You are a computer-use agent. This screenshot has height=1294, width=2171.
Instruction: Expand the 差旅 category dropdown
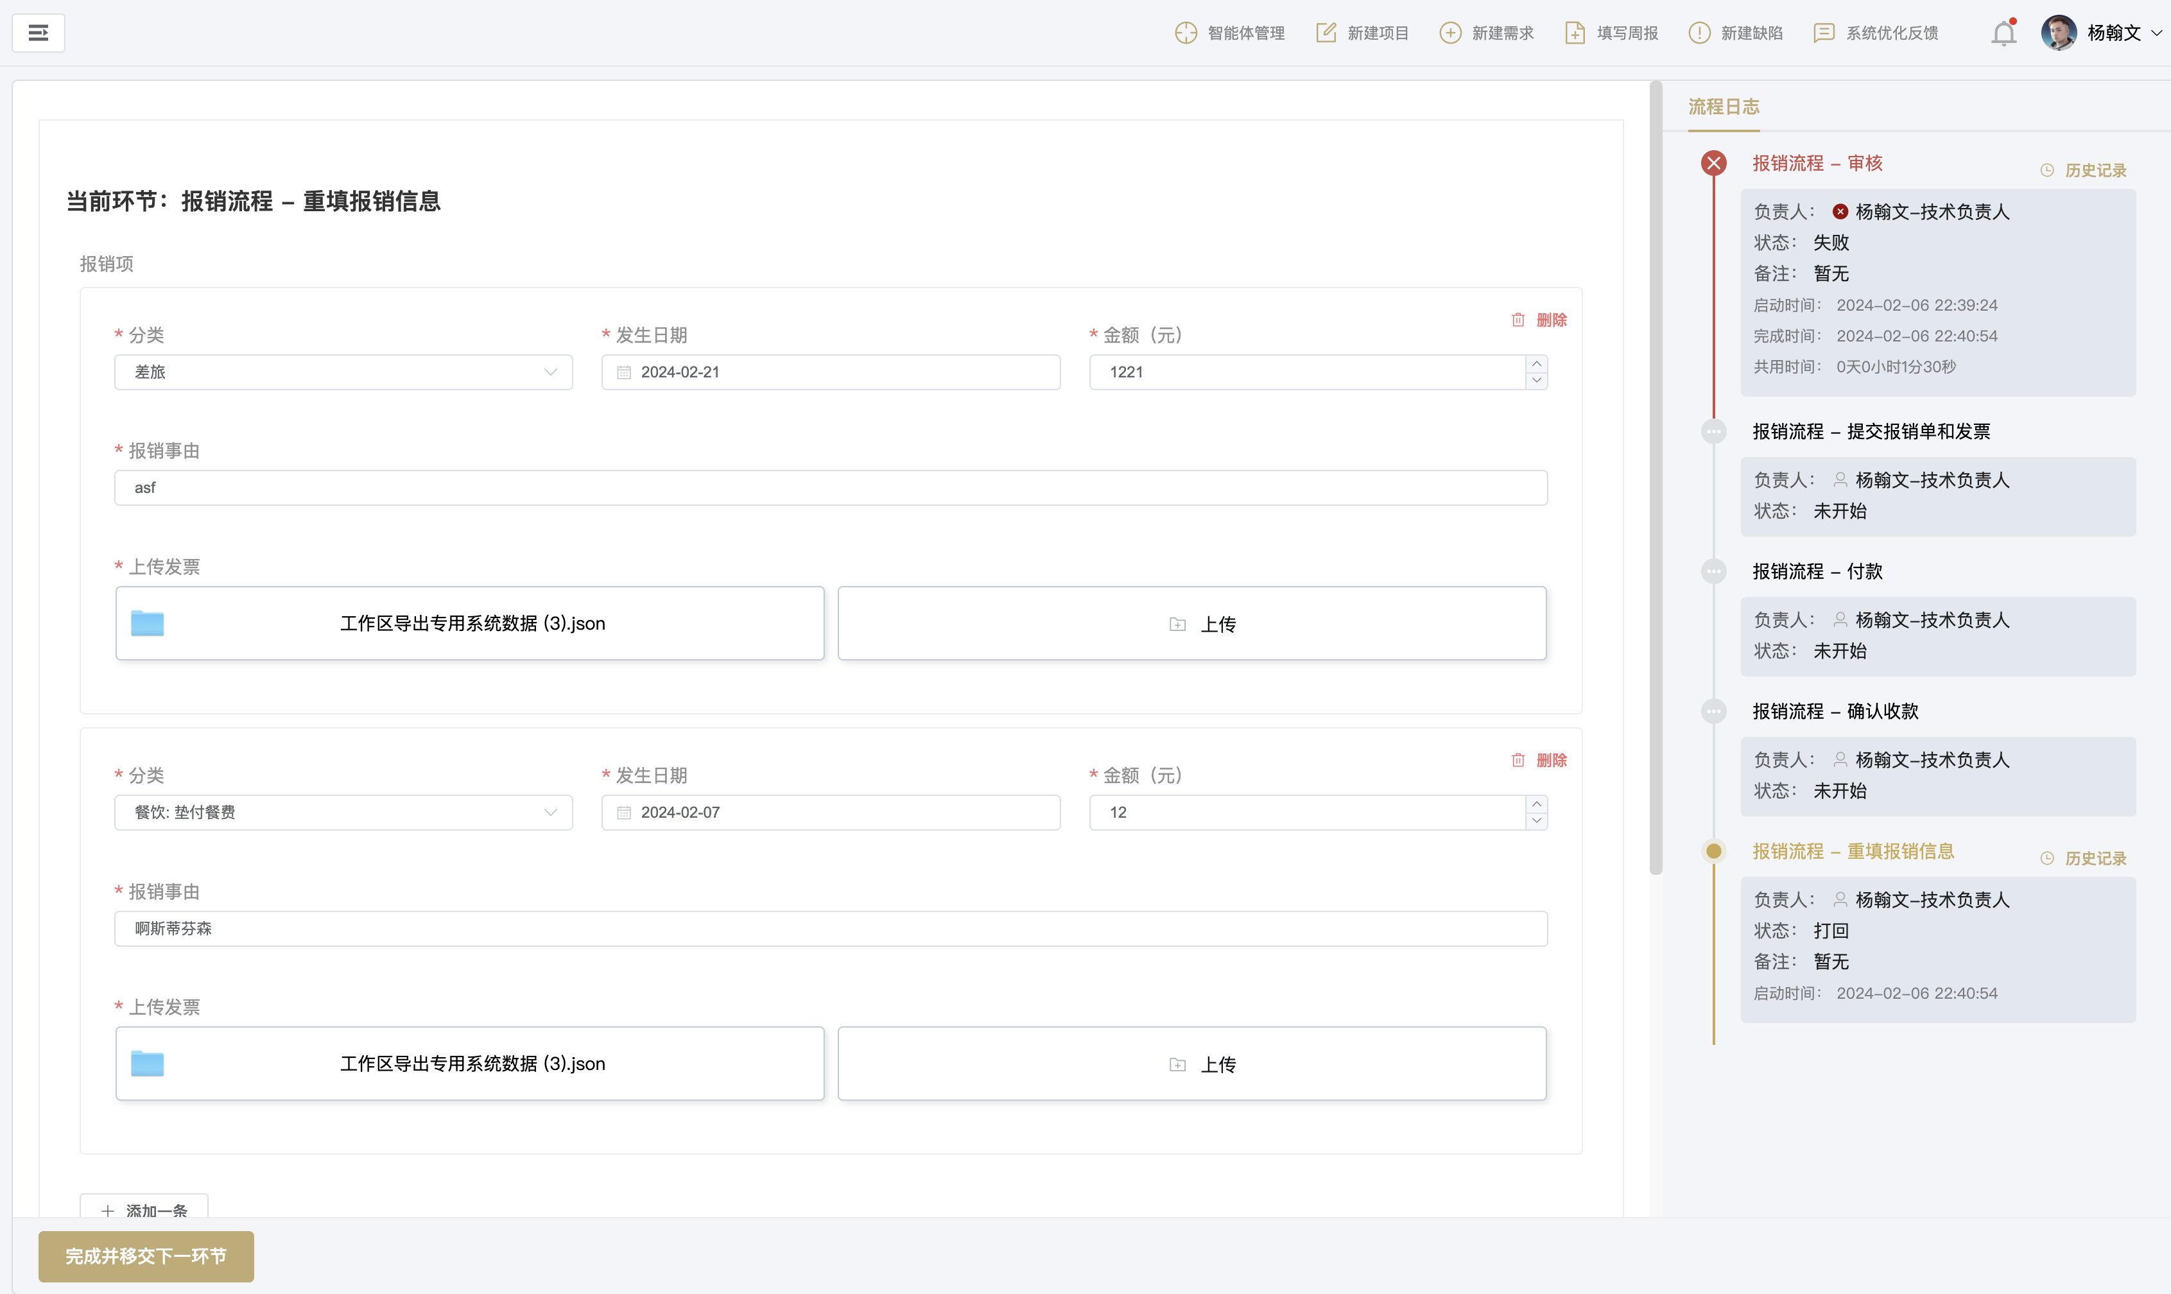point(550,372)
